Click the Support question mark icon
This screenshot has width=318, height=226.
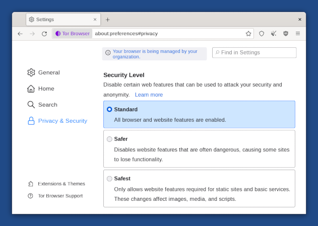click(x=30, y=196)
